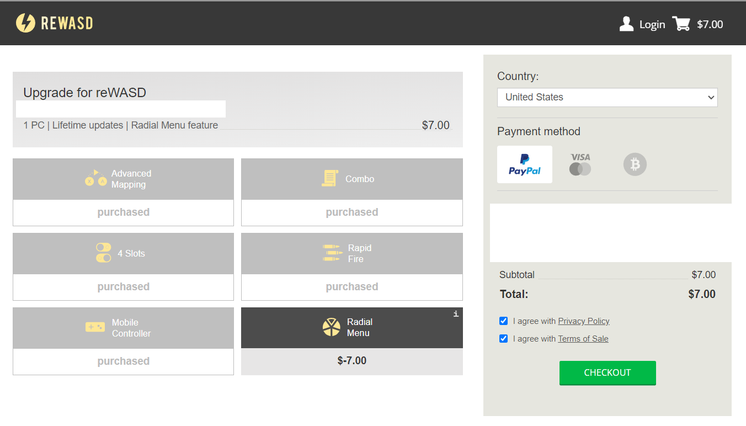Click the Payment method label
The height and width of the screenshot is (426, 746).
tap(539, 131)
